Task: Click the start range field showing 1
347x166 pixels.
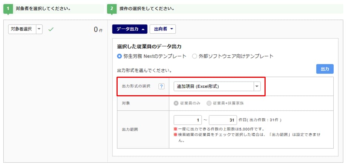Action: pos(188,120)
